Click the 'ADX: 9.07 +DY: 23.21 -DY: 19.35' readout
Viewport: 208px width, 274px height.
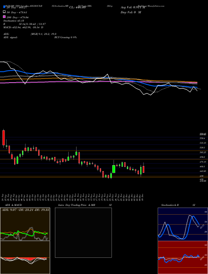point(25,210)
